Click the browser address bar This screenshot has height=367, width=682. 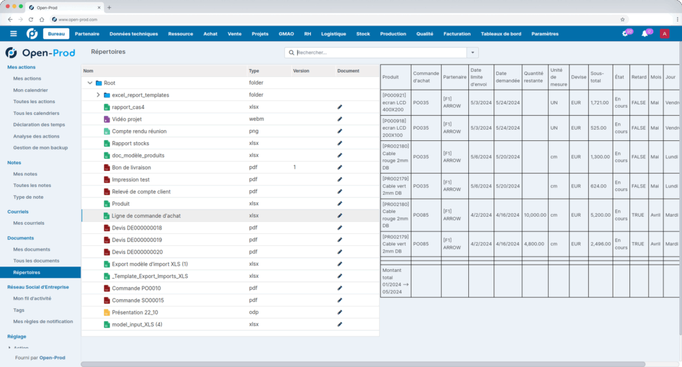click(335, 19)
